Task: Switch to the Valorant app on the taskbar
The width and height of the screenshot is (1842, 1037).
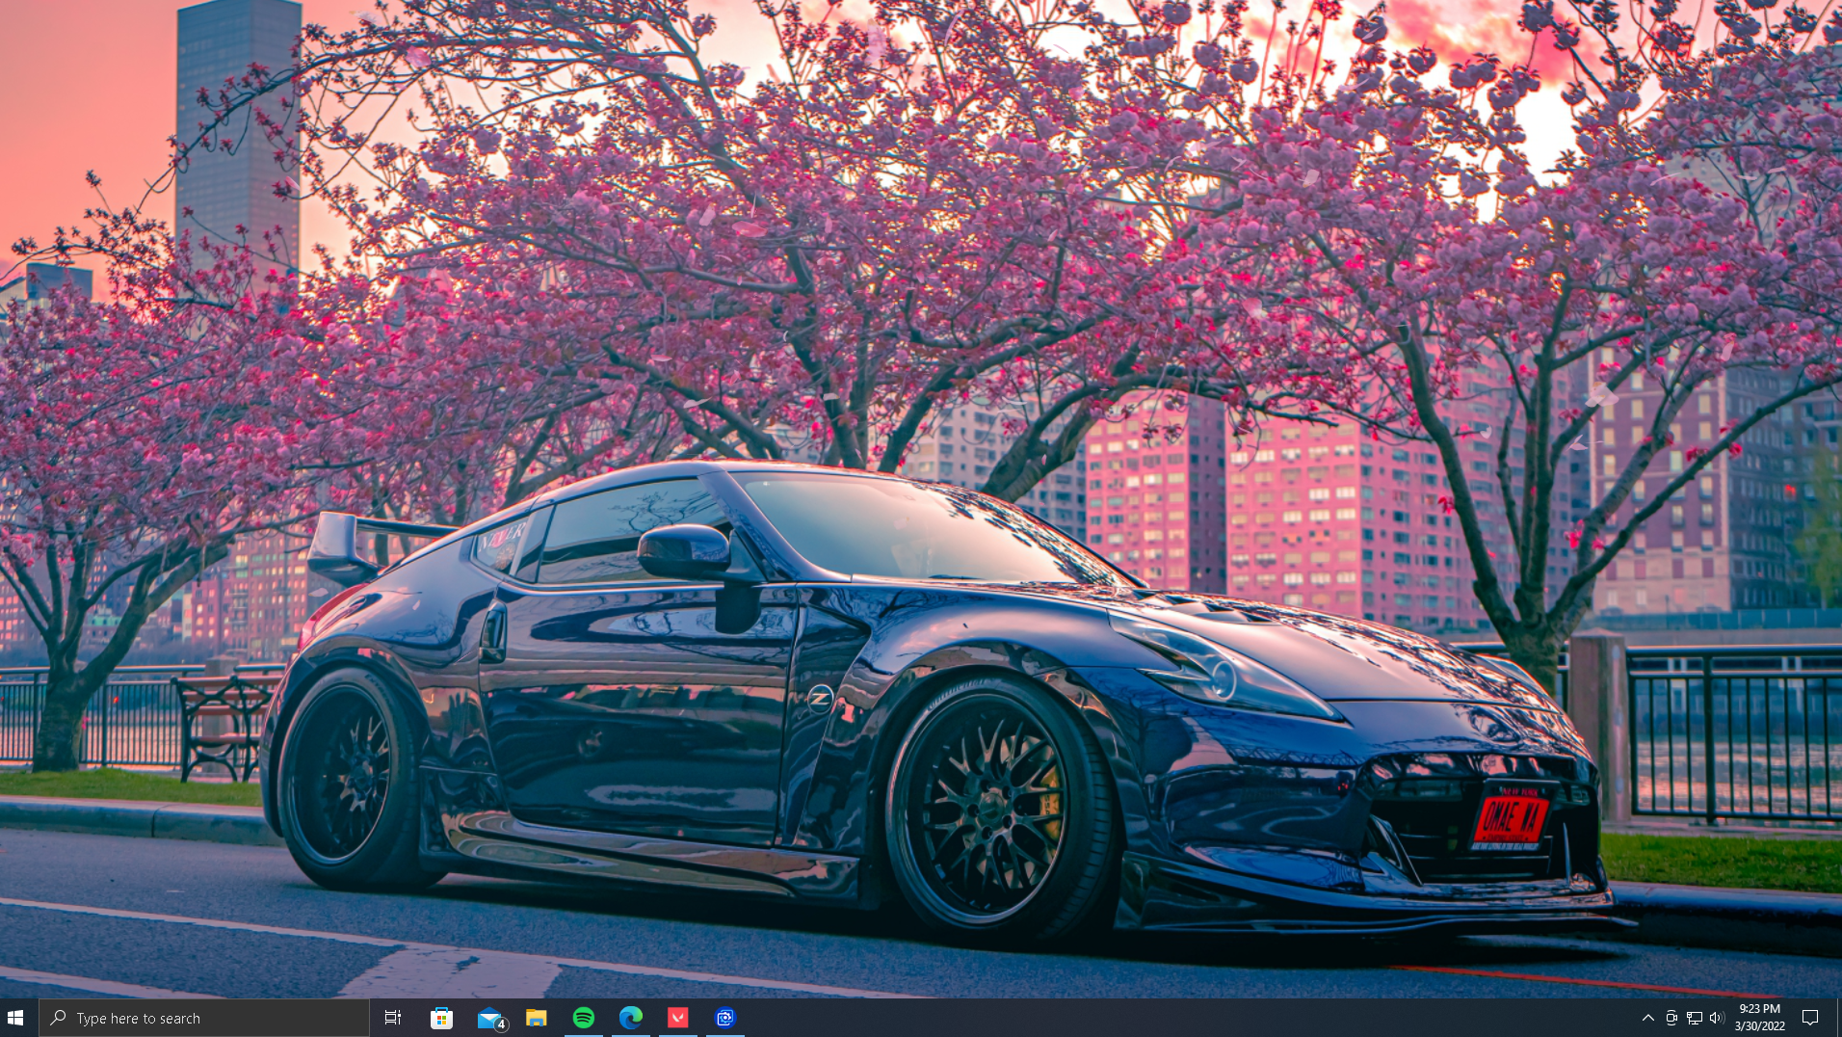Action: [678, 1018]
